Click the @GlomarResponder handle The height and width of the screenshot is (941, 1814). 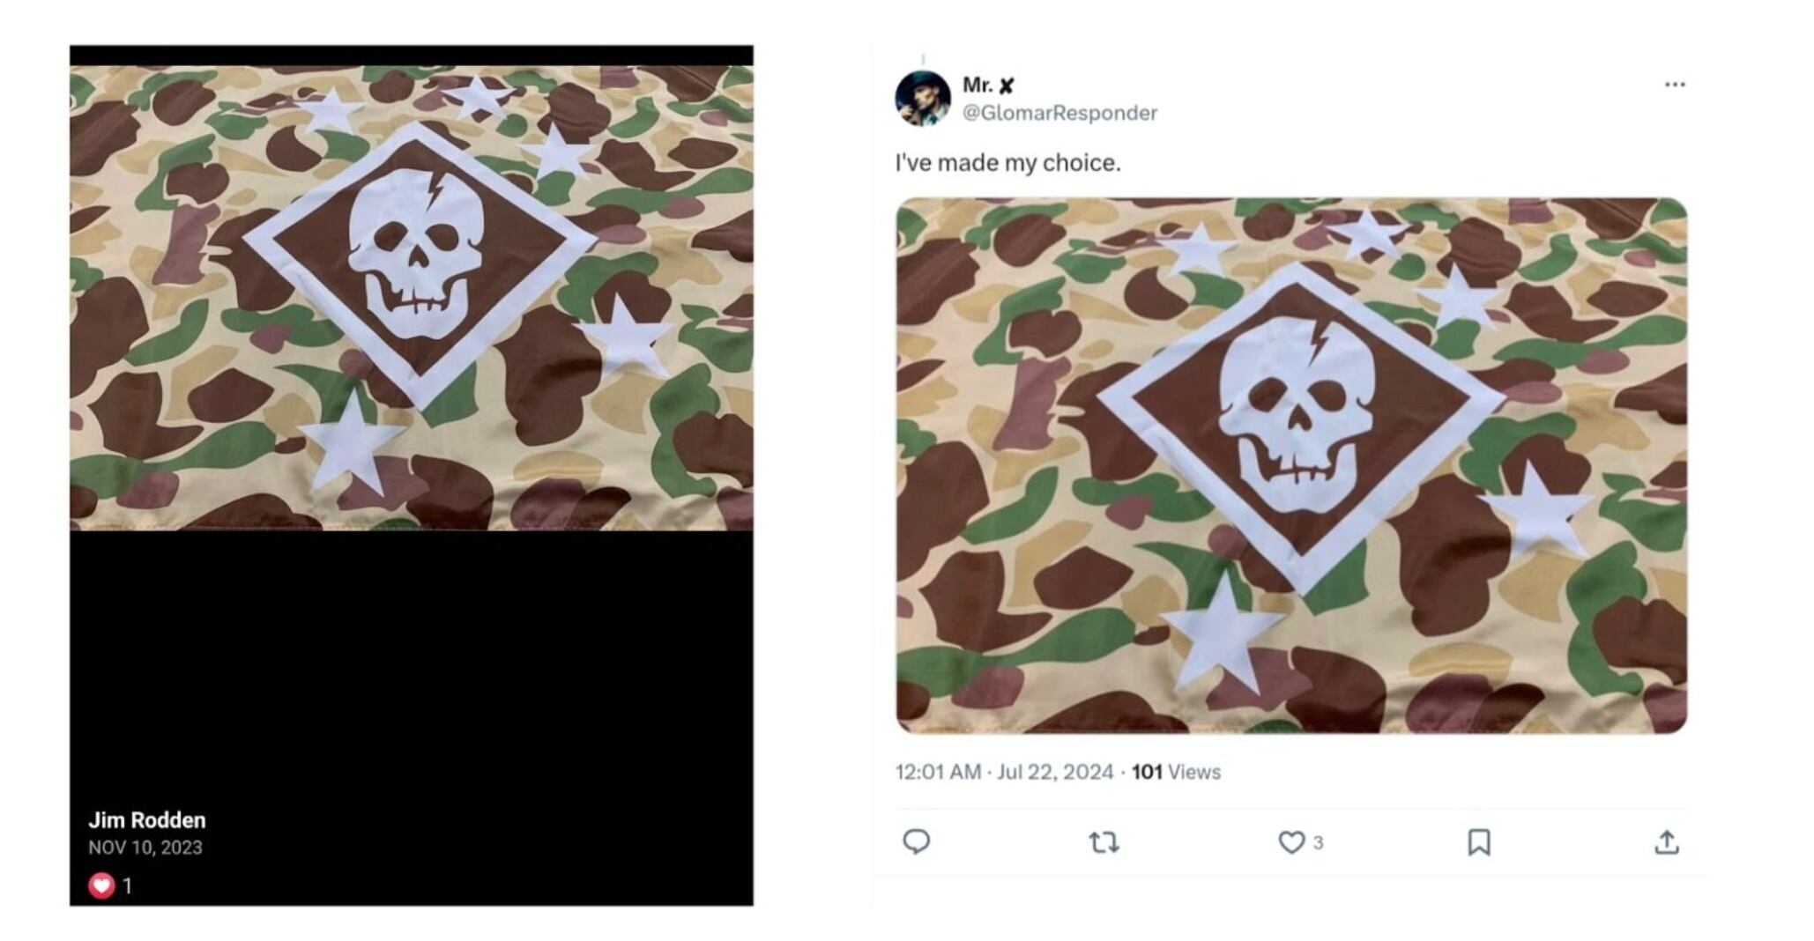pos(1059,113)
